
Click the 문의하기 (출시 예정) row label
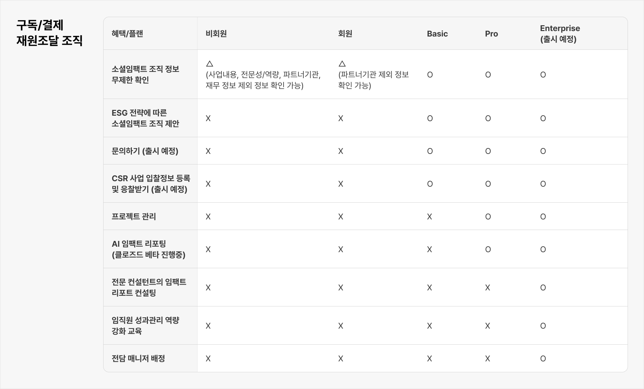click(145, 151)
